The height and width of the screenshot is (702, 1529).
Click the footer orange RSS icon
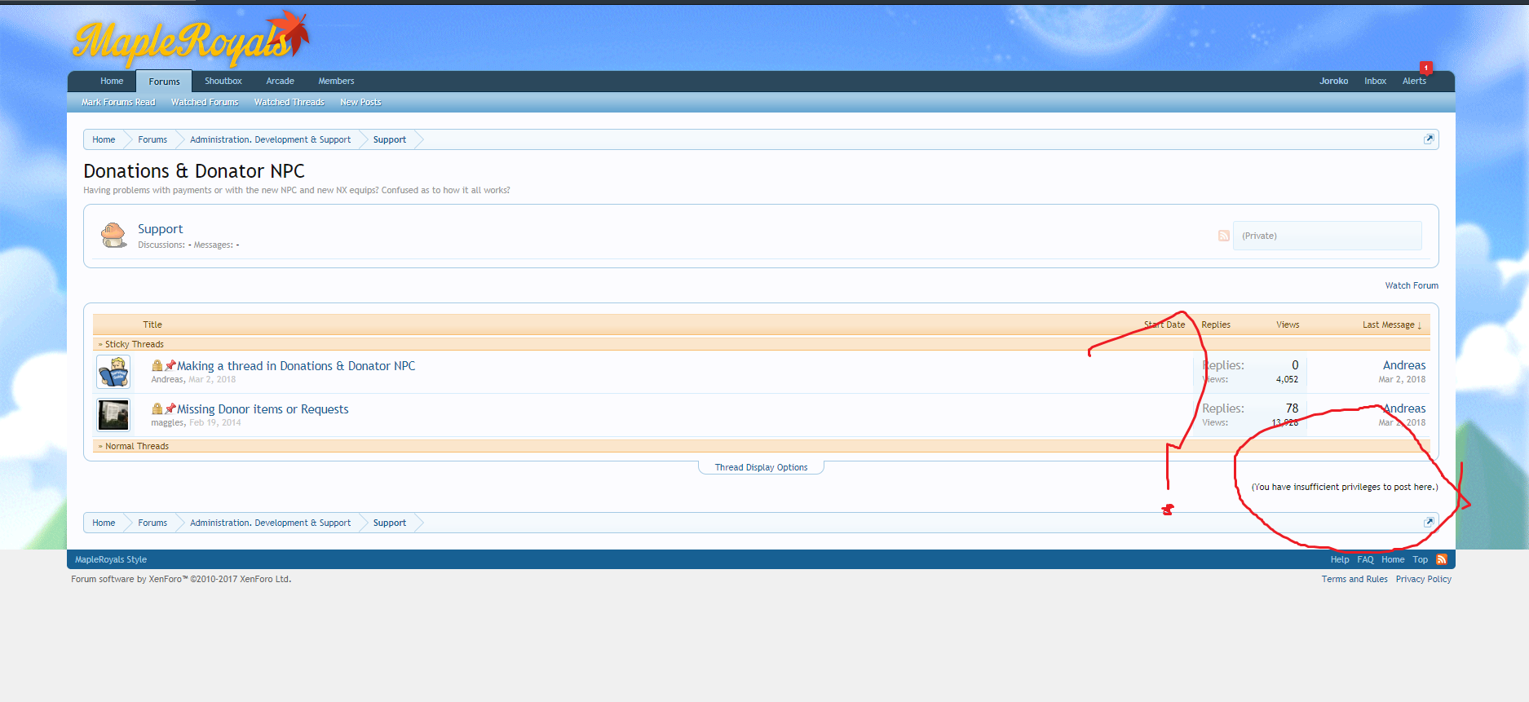1441,559
